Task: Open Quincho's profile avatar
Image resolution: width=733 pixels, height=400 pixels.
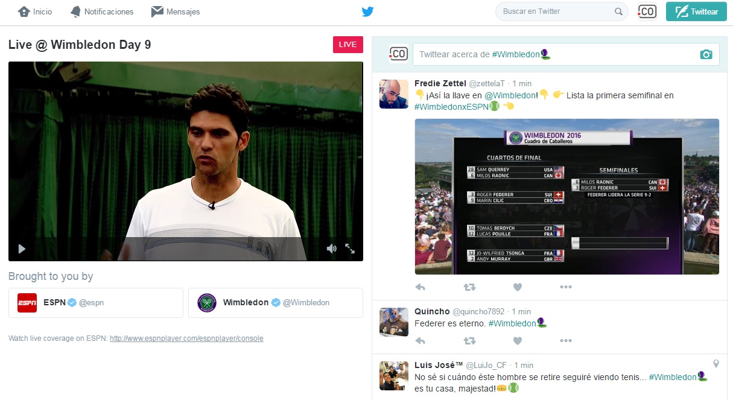Action: 394,322
